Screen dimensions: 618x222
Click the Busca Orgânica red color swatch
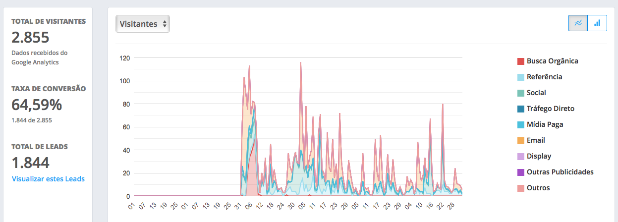[x=520, y=61]
